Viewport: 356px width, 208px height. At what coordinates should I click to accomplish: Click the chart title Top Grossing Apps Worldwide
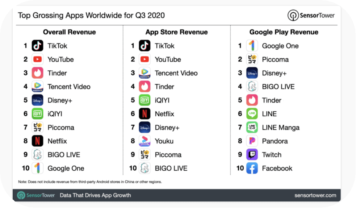tap(91, 16)
